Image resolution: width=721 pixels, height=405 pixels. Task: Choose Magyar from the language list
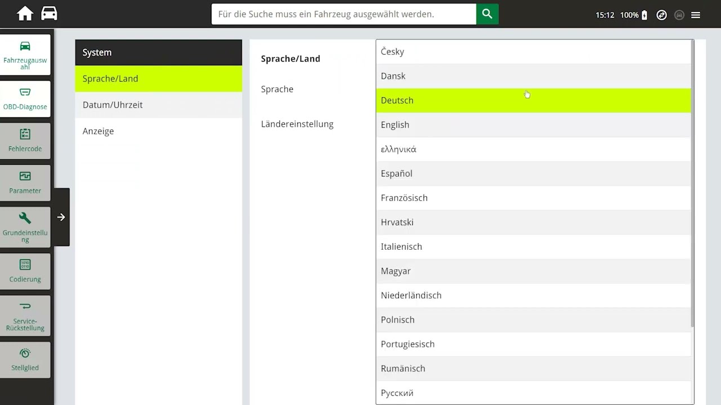(x=533, y=271)
